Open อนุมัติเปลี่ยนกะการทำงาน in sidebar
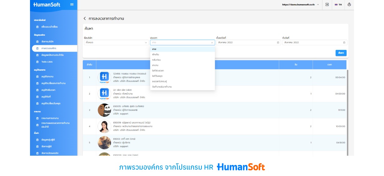This screenshot has width=384, height=176. click(x=53, y=83)
